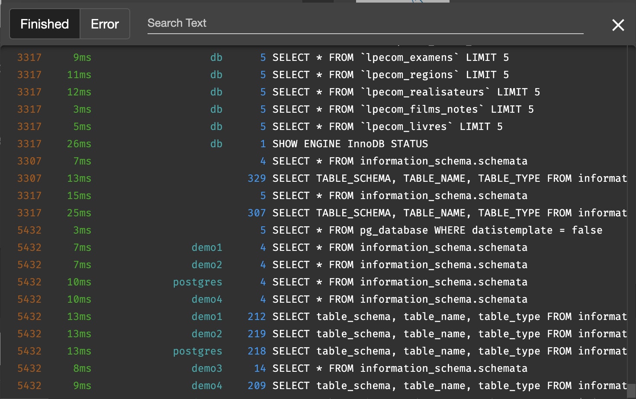
Task: Select the Finished filter tab
Action: pos(45,24)
